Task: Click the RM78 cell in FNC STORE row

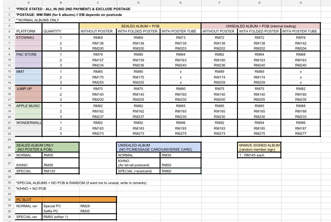Action: point(98,54)
